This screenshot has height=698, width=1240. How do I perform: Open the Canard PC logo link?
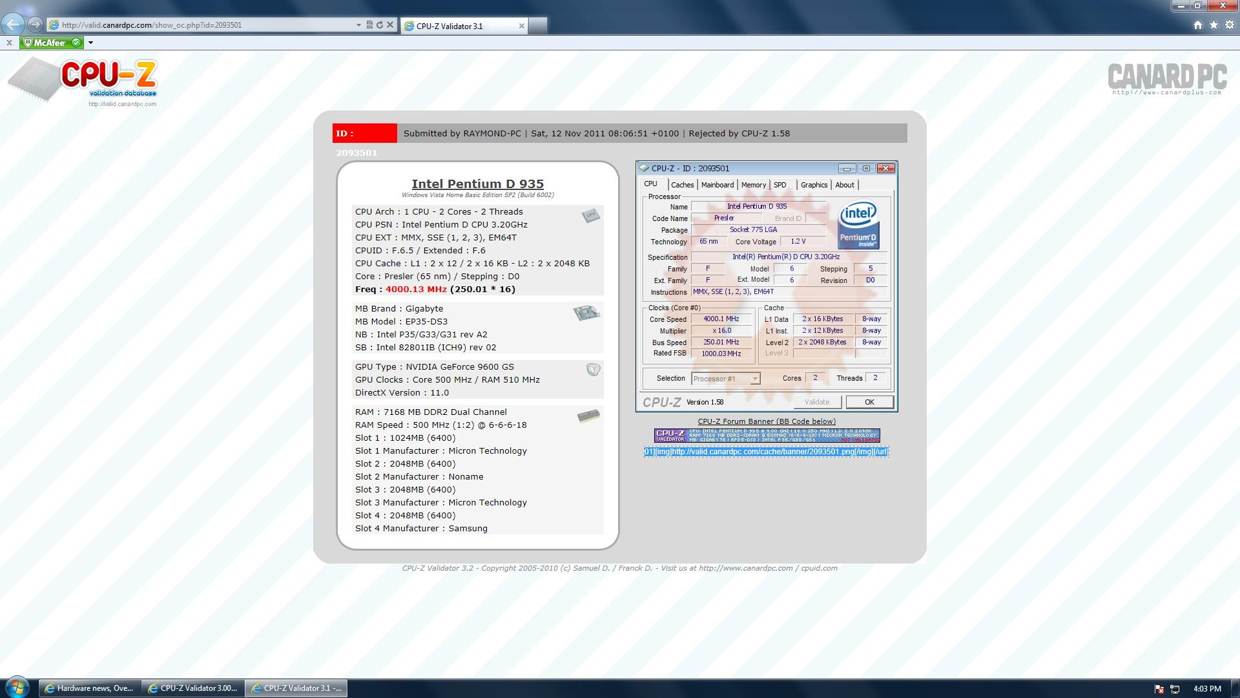click(x=1167, y=79)
